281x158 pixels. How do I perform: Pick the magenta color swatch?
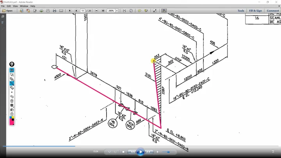click(11, 122)
